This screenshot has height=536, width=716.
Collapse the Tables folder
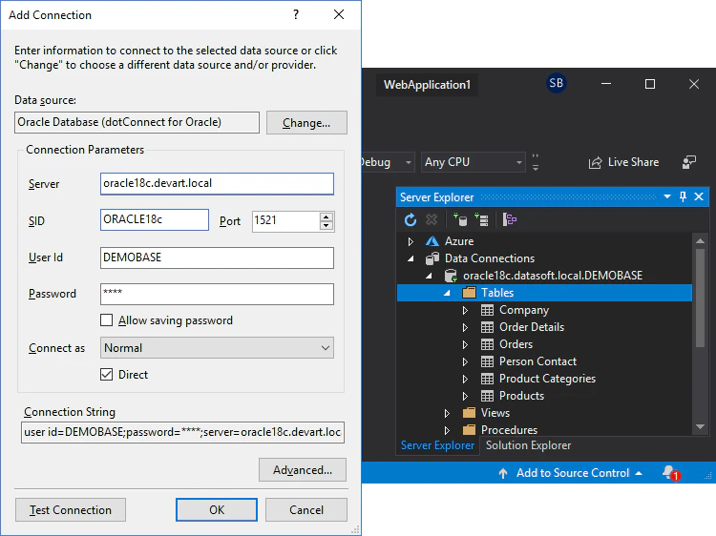tap(447, 293)
